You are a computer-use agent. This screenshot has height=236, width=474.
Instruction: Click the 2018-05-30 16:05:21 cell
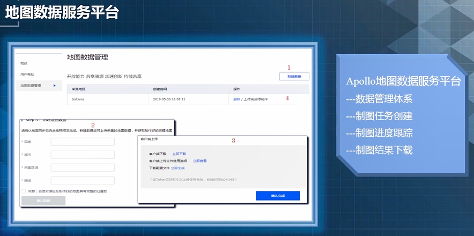tap(189, 99)
